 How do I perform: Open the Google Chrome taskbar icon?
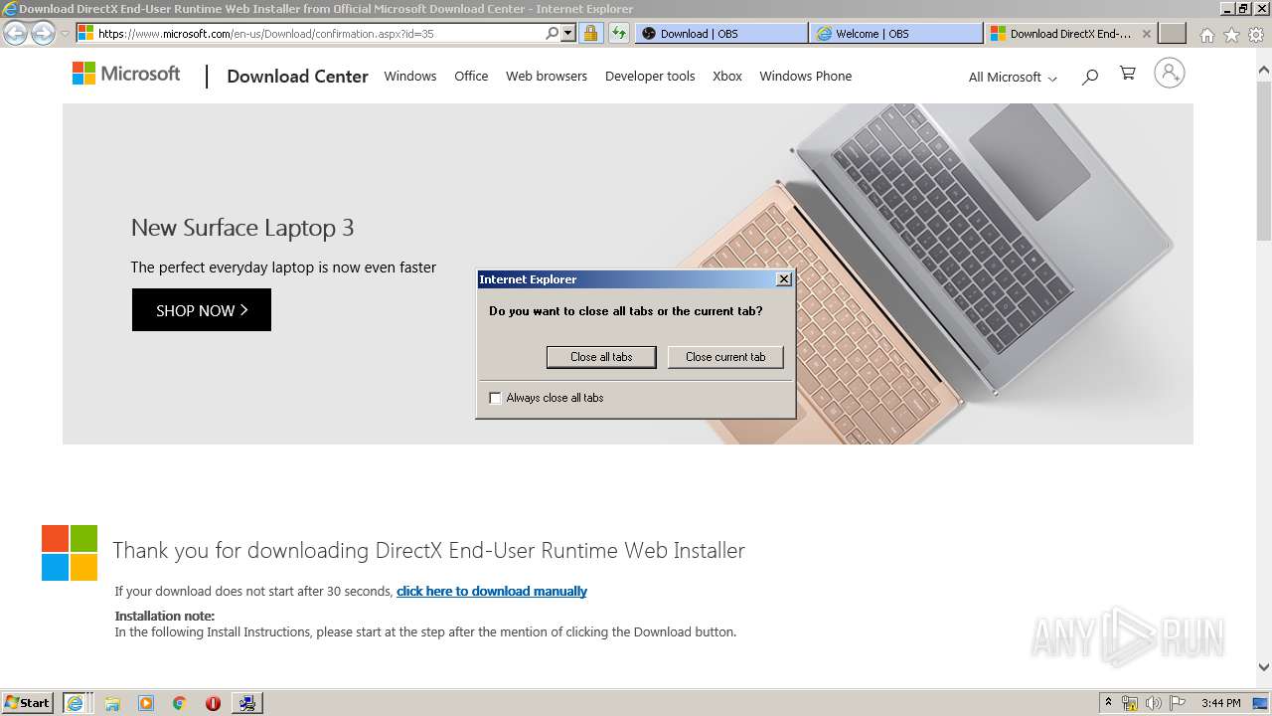(179, 703)
